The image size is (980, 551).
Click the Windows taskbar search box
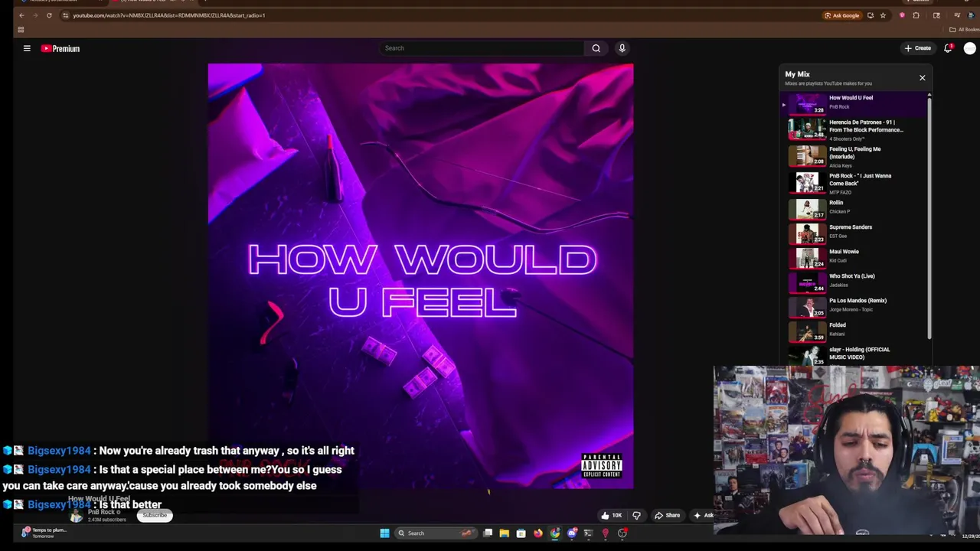click(435, 533)
